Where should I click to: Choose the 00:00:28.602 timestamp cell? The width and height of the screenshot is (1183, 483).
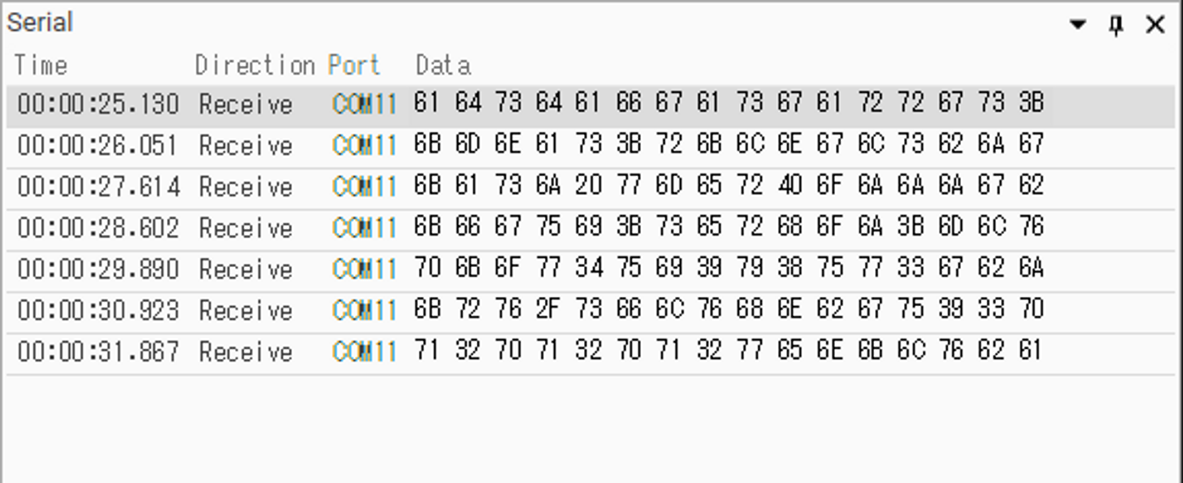click(98, 228)
